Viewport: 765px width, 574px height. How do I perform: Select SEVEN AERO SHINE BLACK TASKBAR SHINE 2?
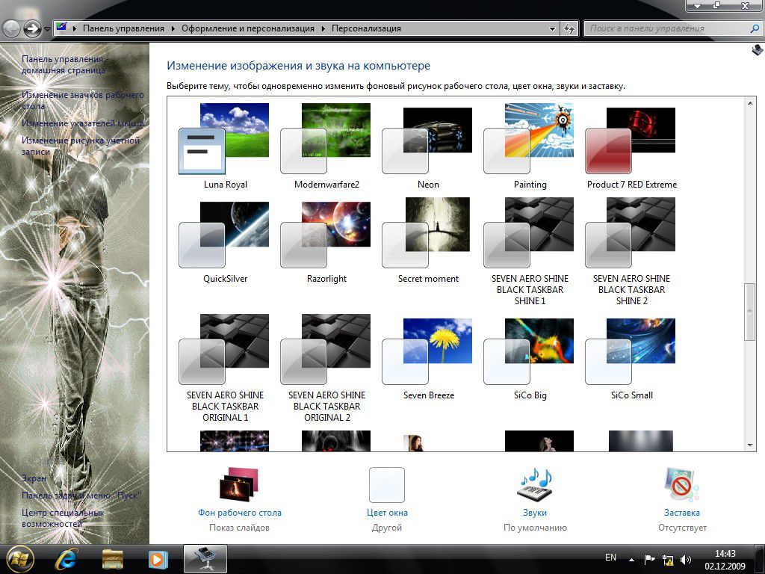632,251
